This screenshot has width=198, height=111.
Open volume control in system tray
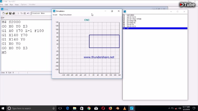pos(180,108)
